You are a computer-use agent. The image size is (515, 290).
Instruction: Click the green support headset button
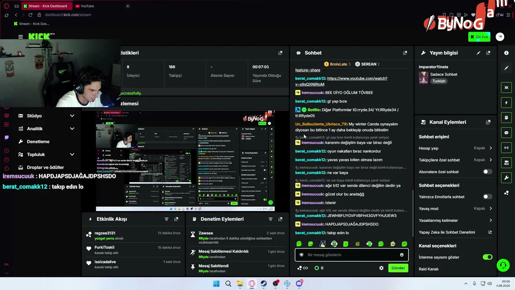pyautogui.click(x=503, y=265)
